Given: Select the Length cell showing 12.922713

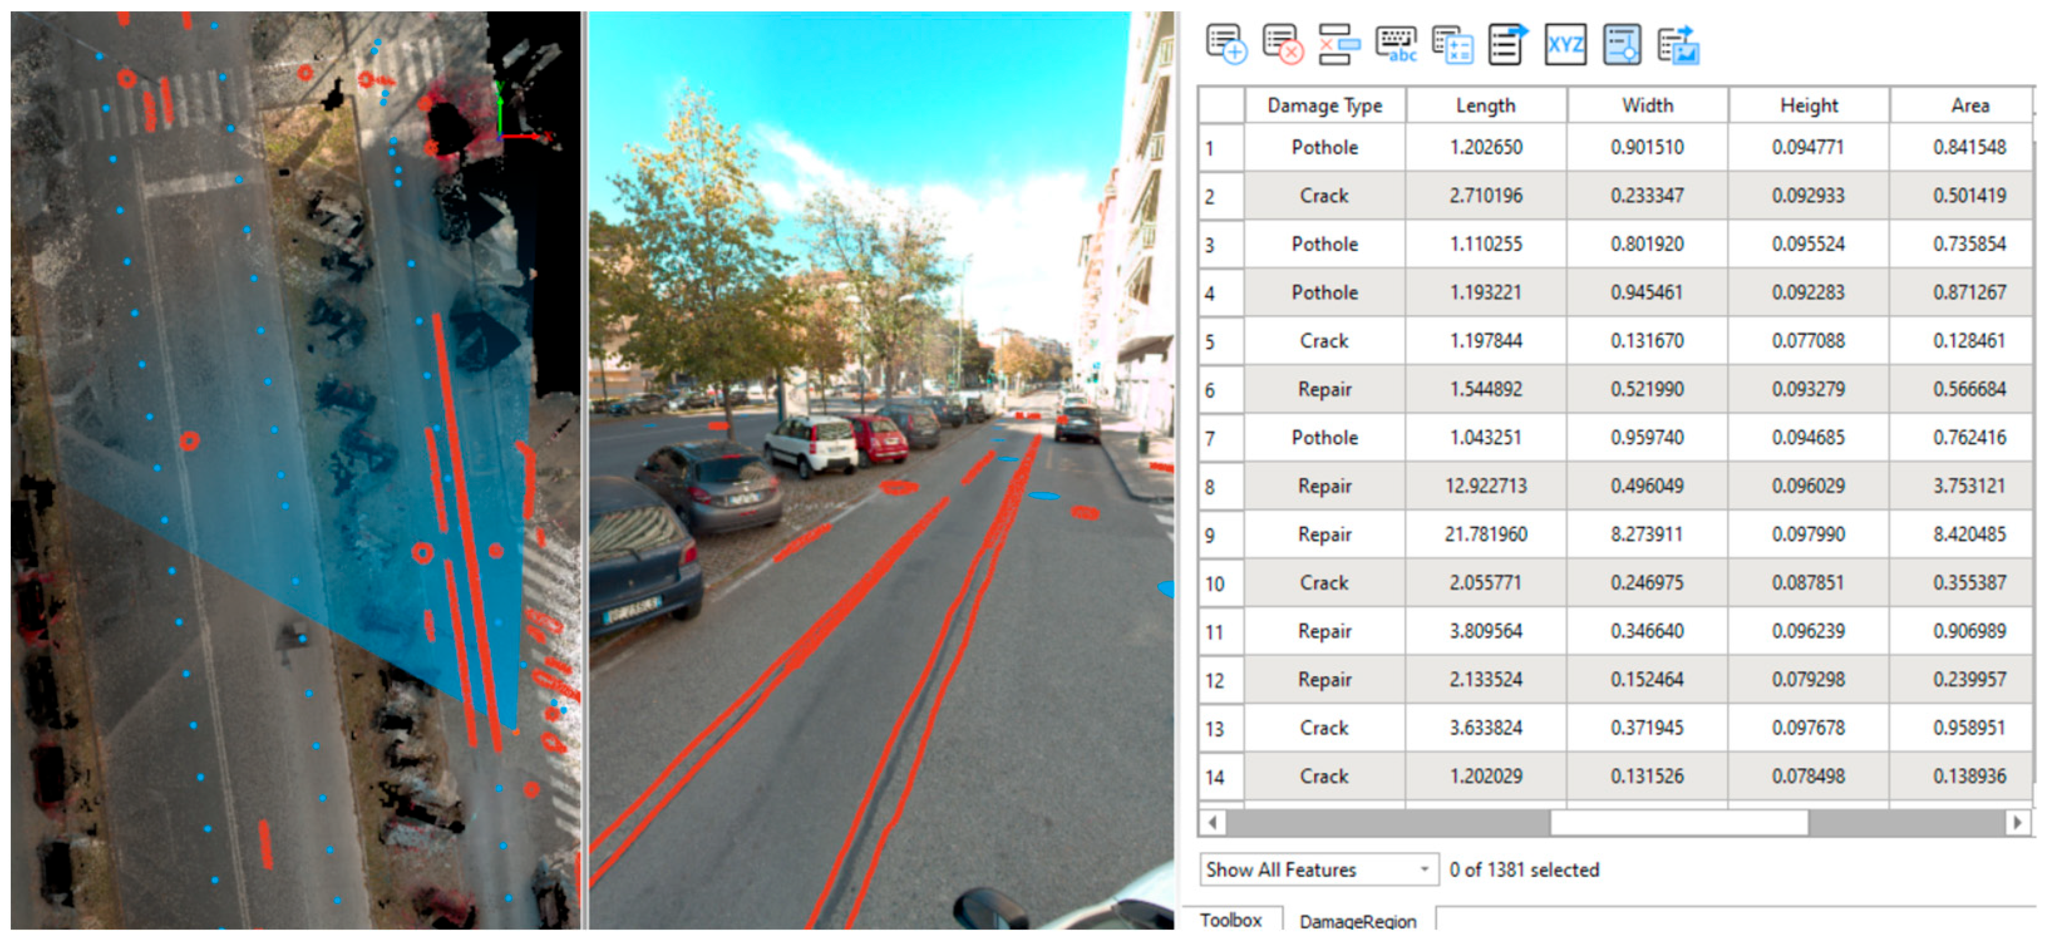Looking at the screenshot, I should pyautogui.click(x=1485, y=486).
